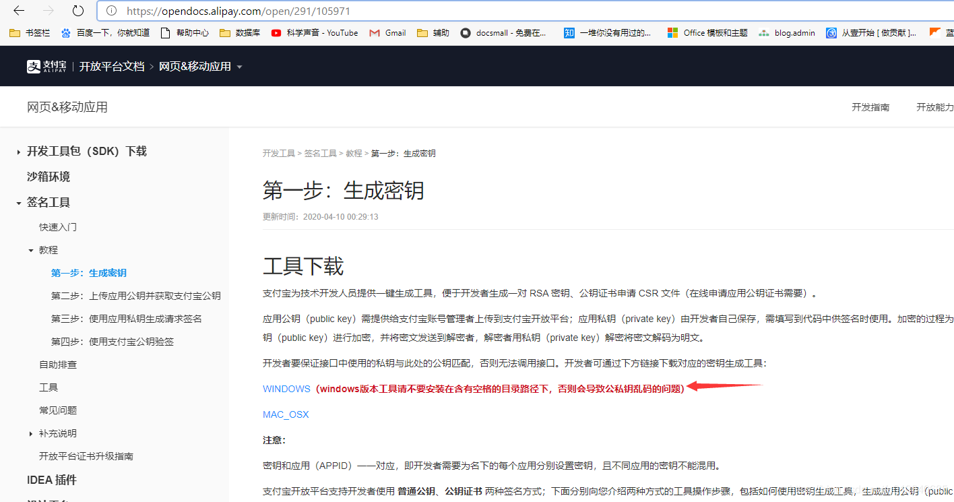Select 第一步：生成密钥 in sidebar
Image resolution: width=954 pixels, height=502 pixels.
[x=89, y=273]
